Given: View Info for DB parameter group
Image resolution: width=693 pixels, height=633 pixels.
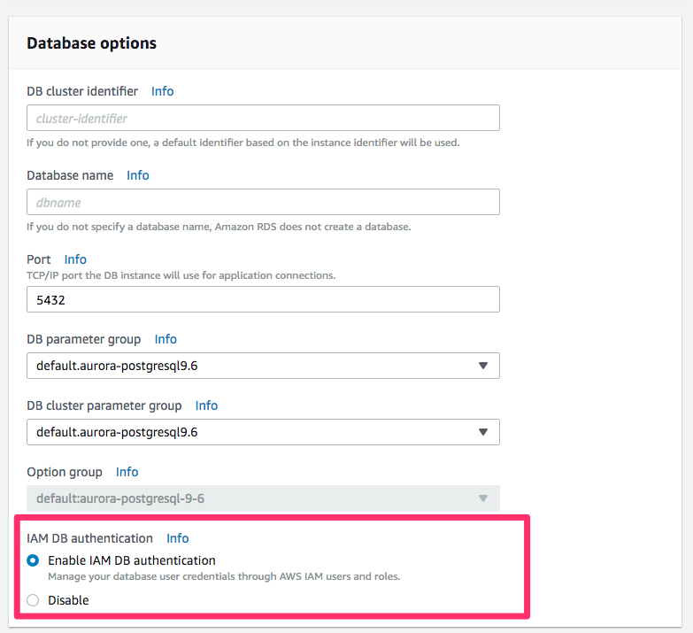Looking at the screenshot, I should point(166,339).
